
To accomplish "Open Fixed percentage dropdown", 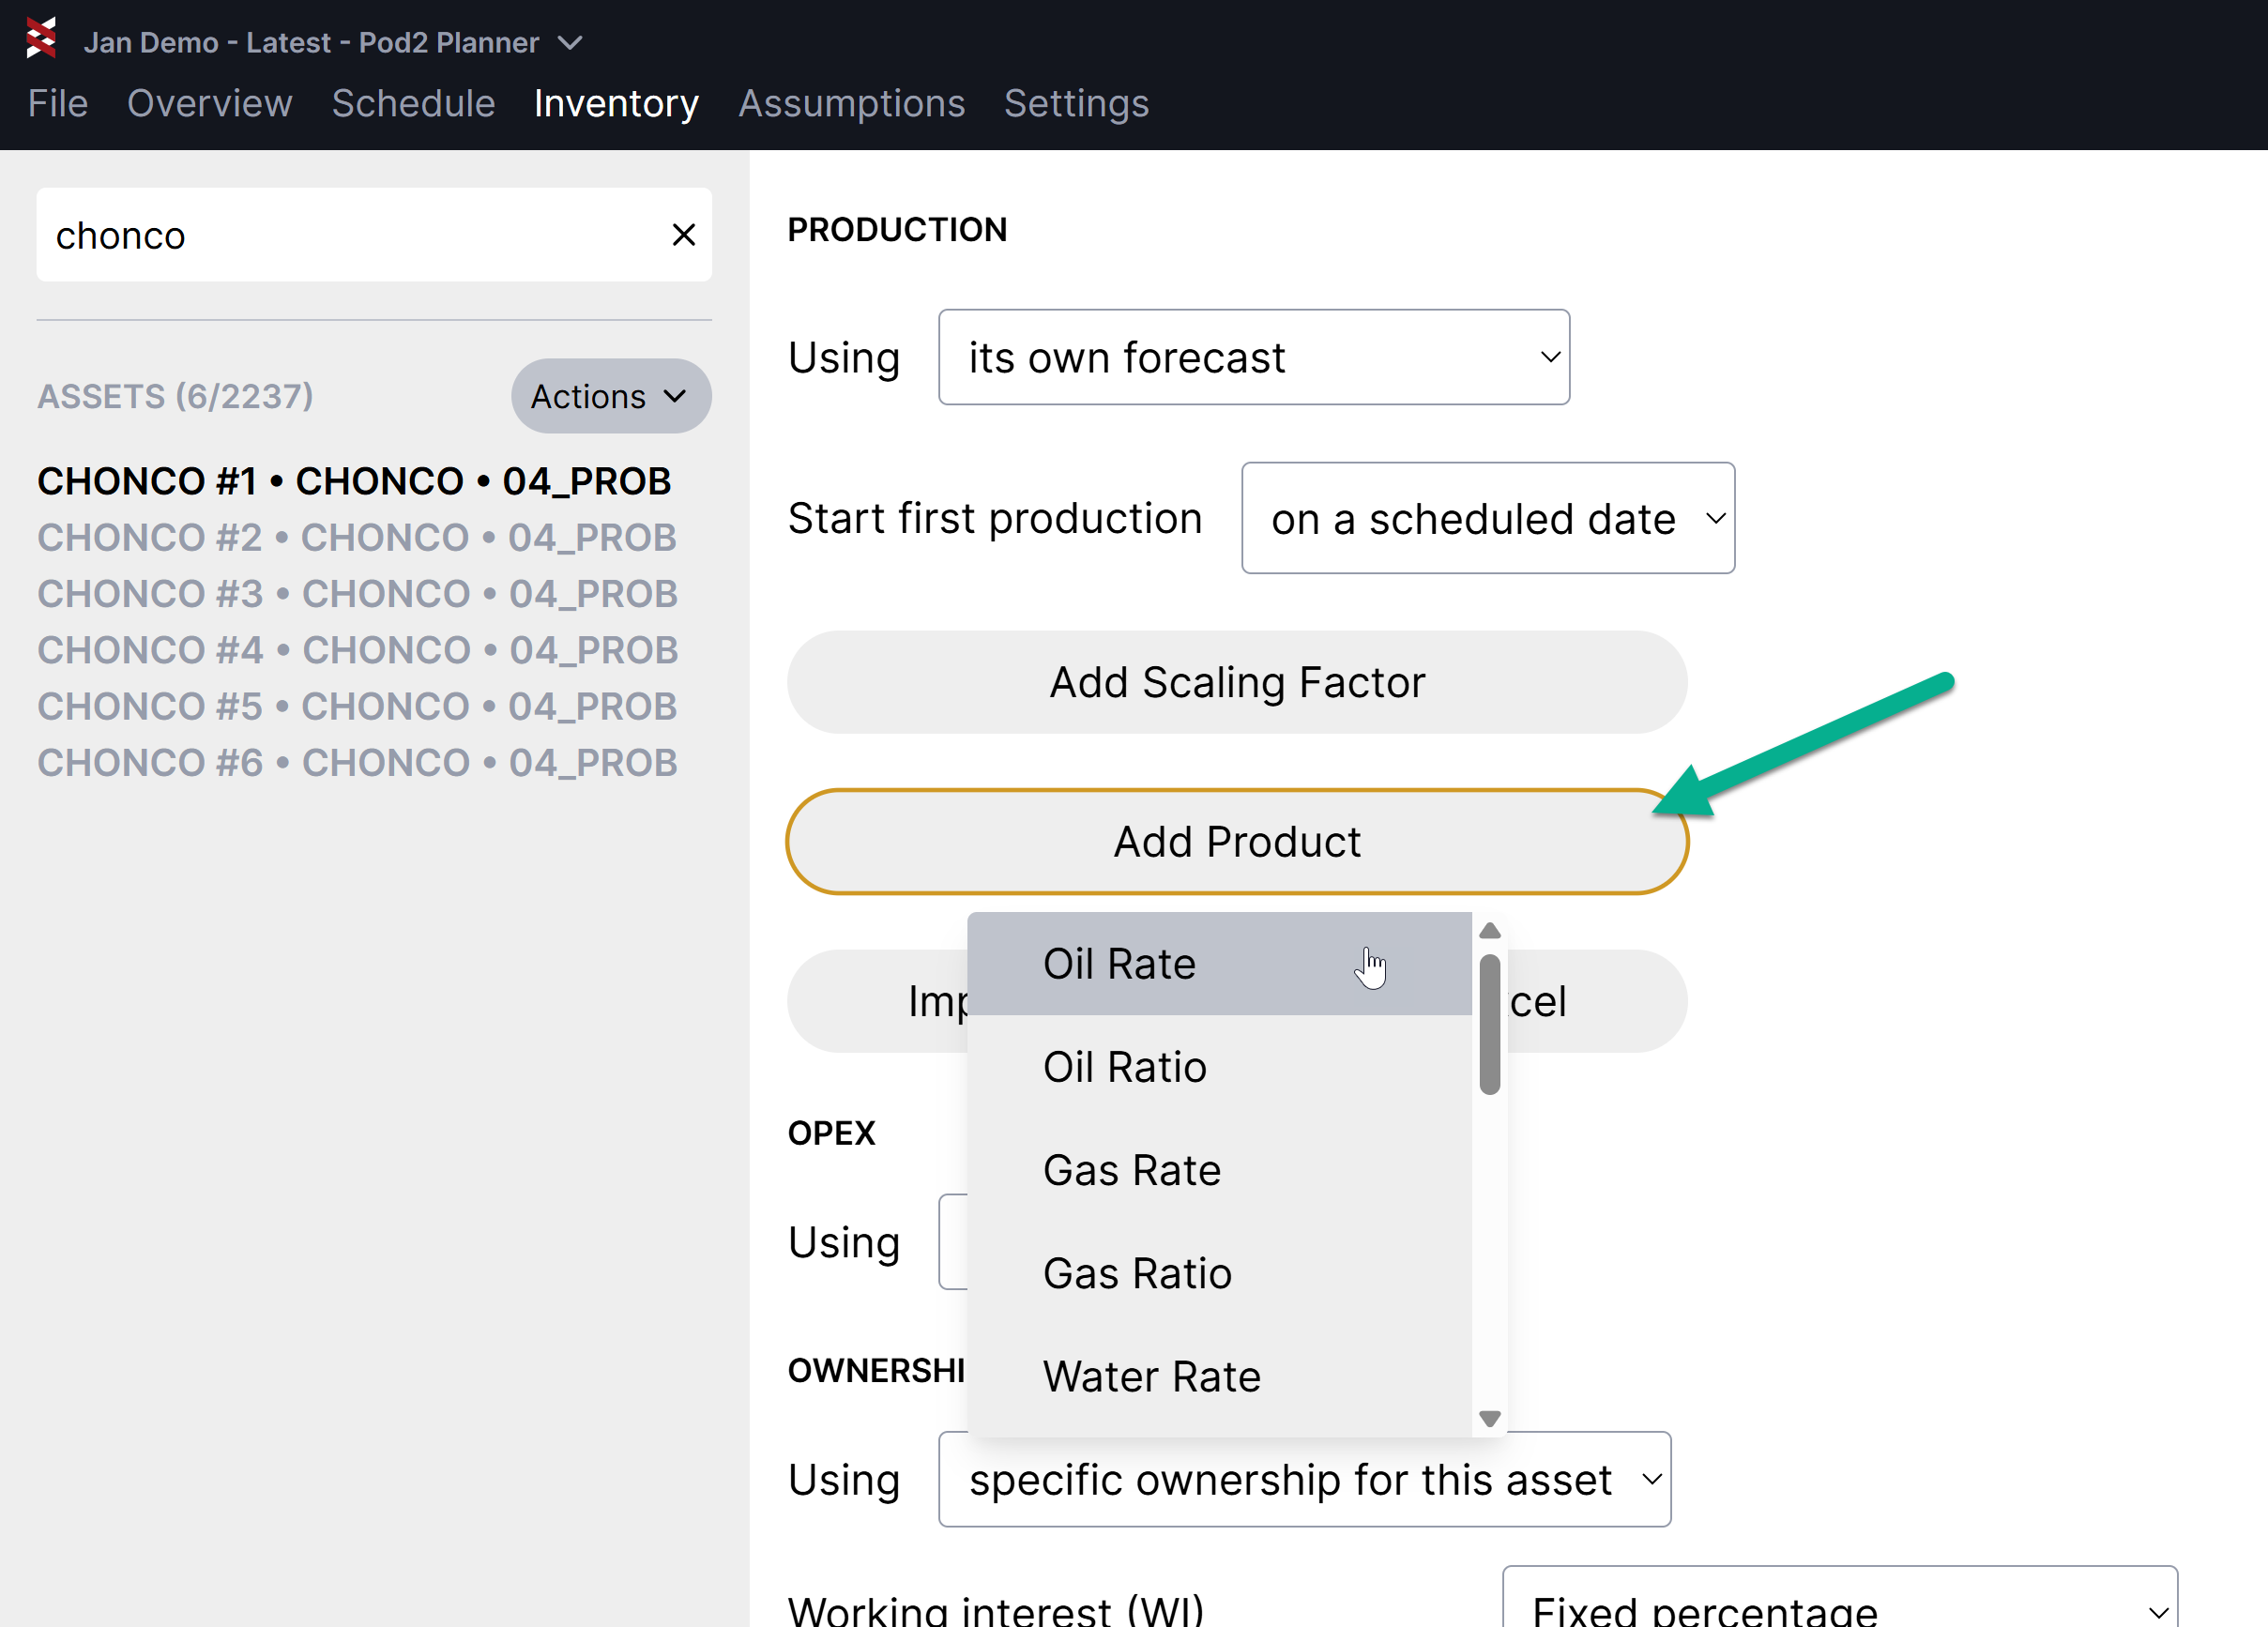I will pos(1838,1605).
